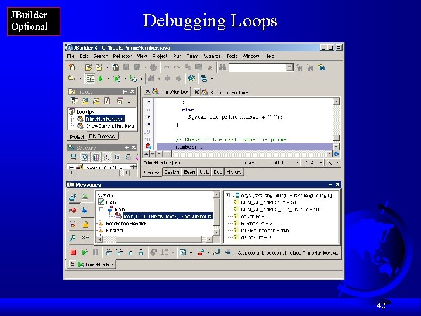421x316 pixels.
Task: Open the File menu
Action: pyautogui.click(x=71, y=56)
